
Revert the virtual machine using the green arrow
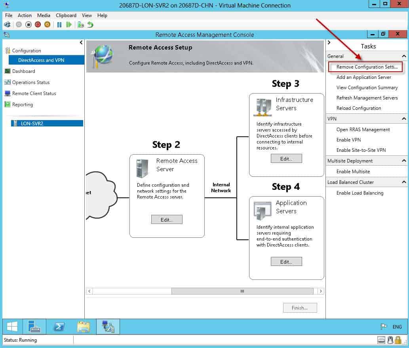(x=90, y=25)
